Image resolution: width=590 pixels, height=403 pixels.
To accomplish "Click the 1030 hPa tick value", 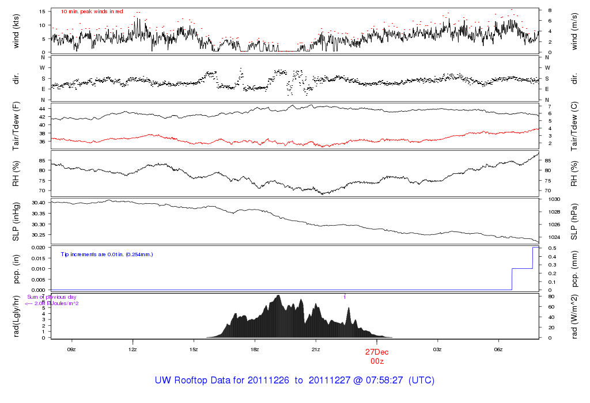I will coord(554,199).
